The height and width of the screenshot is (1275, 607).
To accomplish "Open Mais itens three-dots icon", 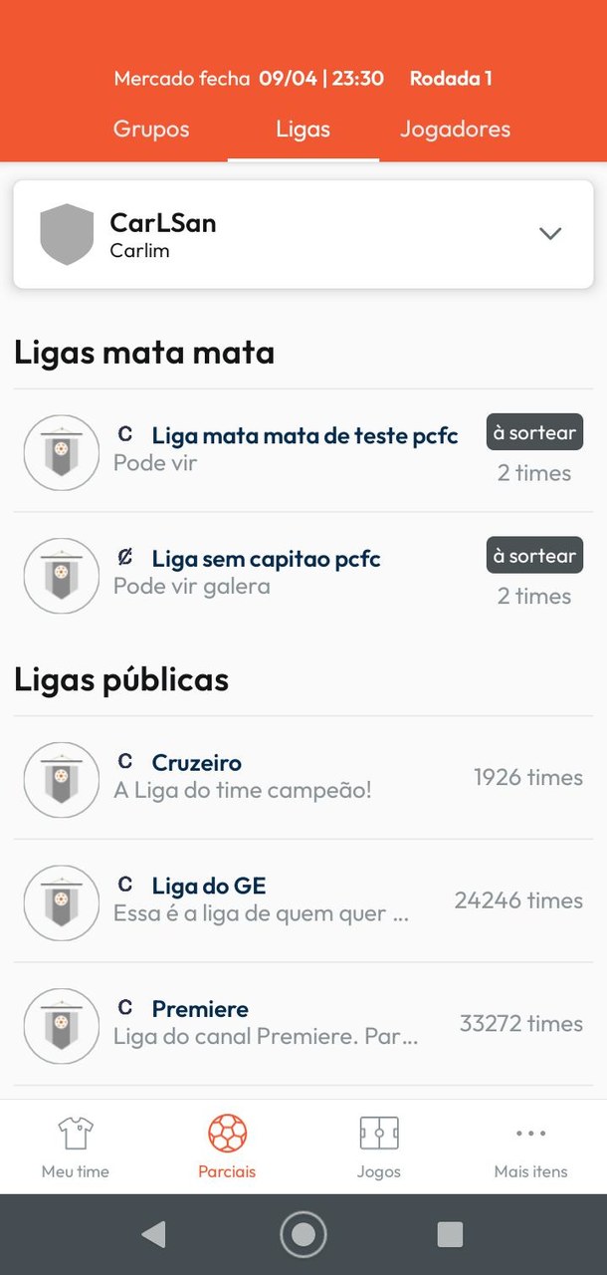I will tap(530, 1134).
